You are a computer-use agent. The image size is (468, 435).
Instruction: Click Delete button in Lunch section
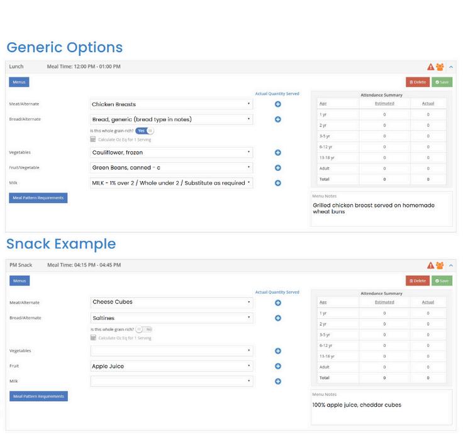point(418,82)
